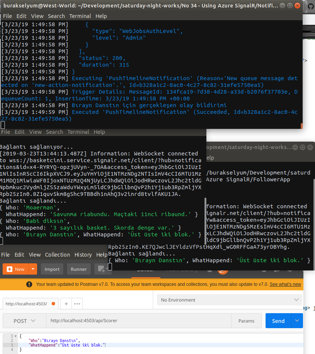Expand the New button dropdown arrow
The image size is (315, 354).
tap(33, 269)
